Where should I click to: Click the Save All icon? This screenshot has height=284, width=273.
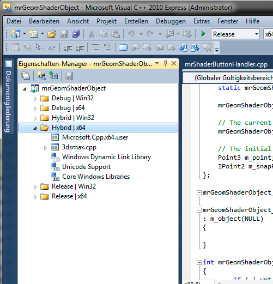pyautogui.click(x=76, y=34)
